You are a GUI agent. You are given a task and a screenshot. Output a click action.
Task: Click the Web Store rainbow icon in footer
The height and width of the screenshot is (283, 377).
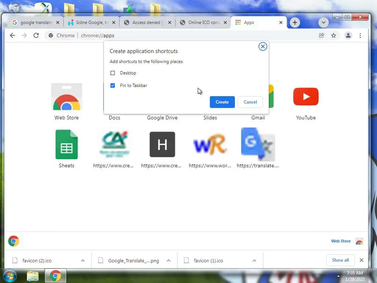[x=359, y=241]
